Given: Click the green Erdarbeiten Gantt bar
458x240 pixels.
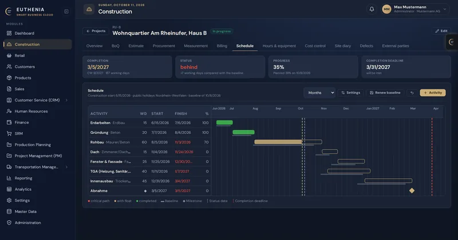Looking at the screenshot, I should tap(224, 122).
